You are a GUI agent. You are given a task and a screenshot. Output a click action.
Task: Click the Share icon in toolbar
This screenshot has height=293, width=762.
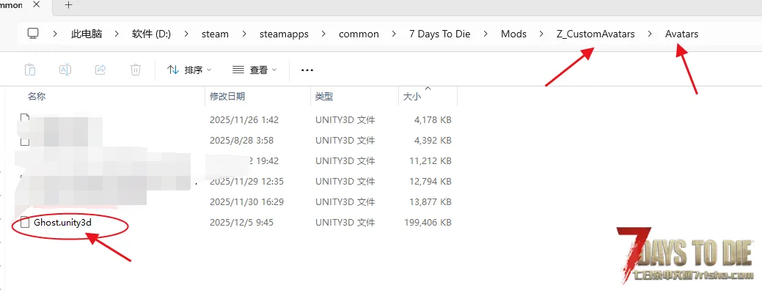point(100,70)
